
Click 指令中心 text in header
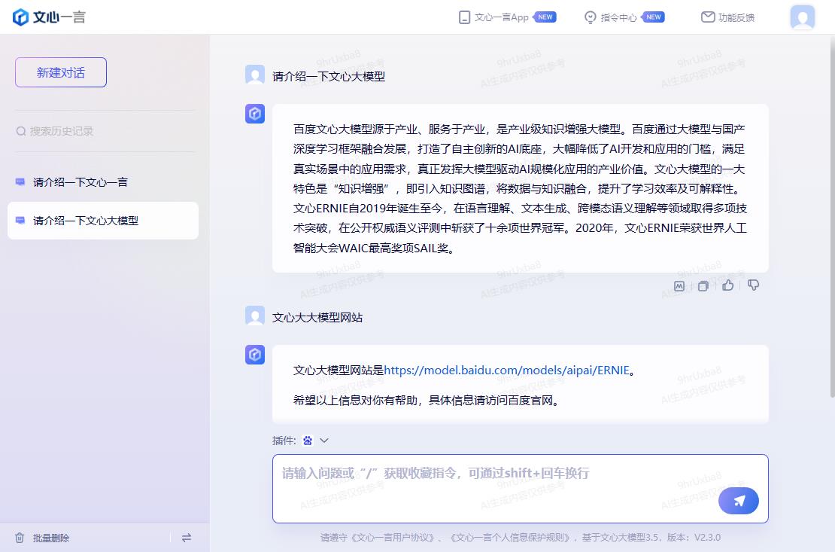pyautogui.click(x=619, y=17)
